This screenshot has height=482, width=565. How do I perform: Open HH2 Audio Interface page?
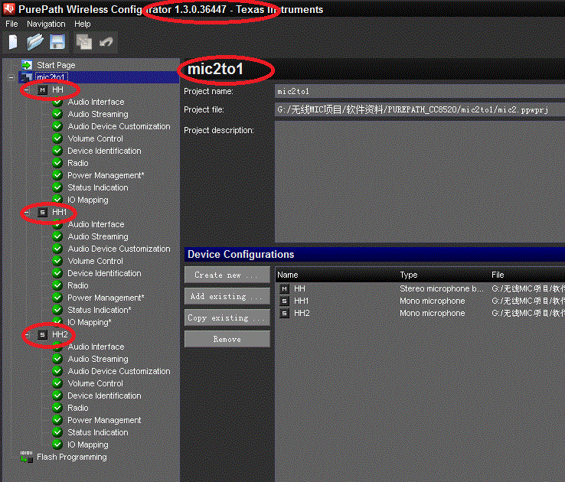[x=96, y=347]
